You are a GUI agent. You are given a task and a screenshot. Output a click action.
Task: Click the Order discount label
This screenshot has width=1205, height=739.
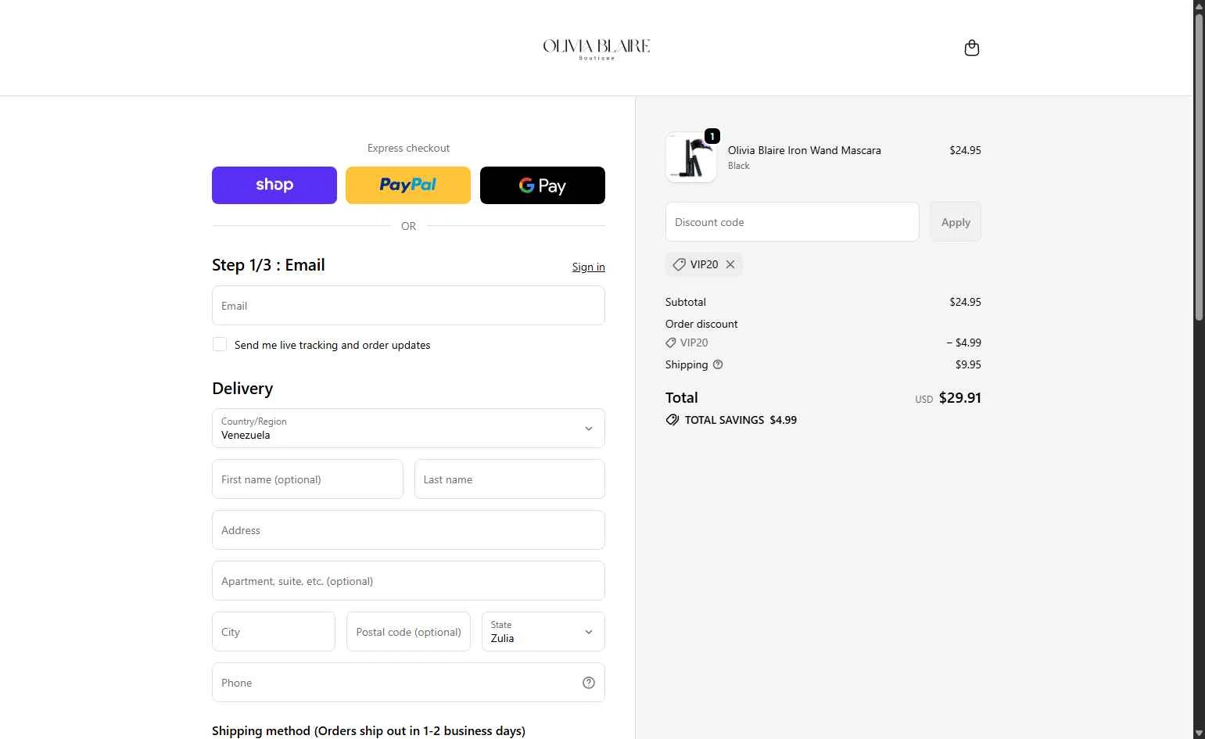701,324
